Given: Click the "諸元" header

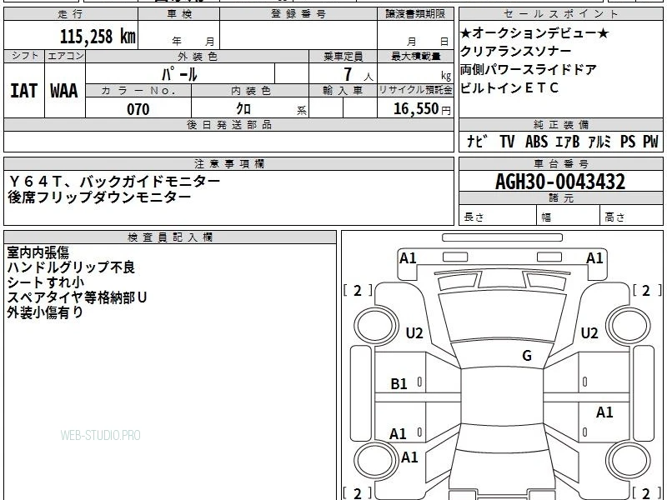Looking at the screenshot, I should tap(561, 197).
